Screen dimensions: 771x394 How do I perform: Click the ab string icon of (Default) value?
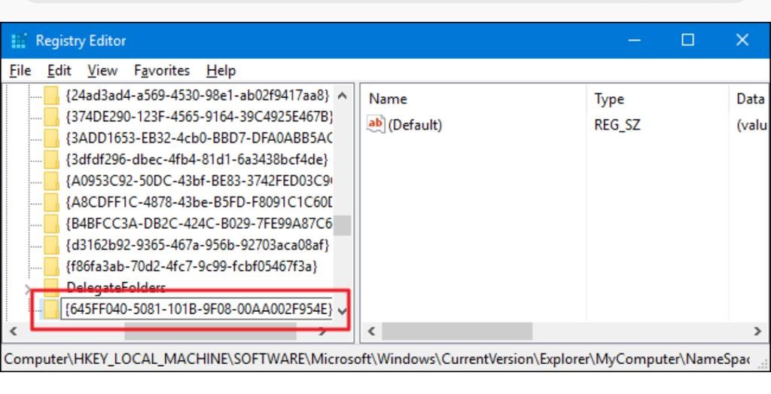376,124
